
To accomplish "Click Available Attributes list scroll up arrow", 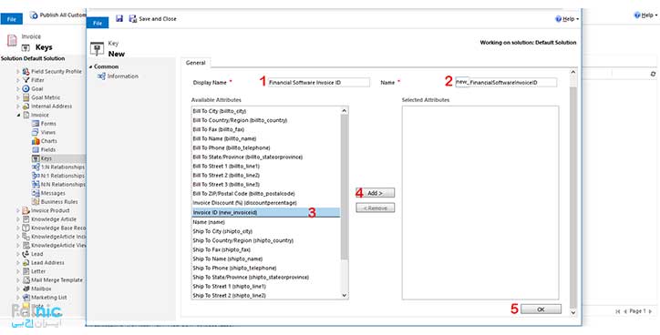I will [345, 110].
